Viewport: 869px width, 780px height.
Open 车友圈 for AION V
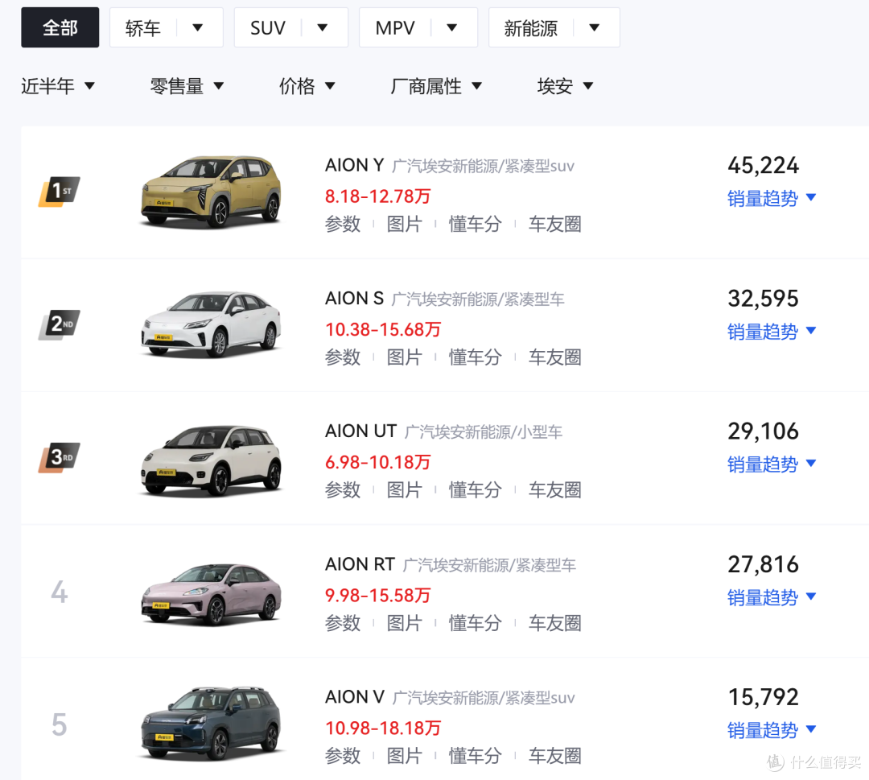click(x=554, y=755)
